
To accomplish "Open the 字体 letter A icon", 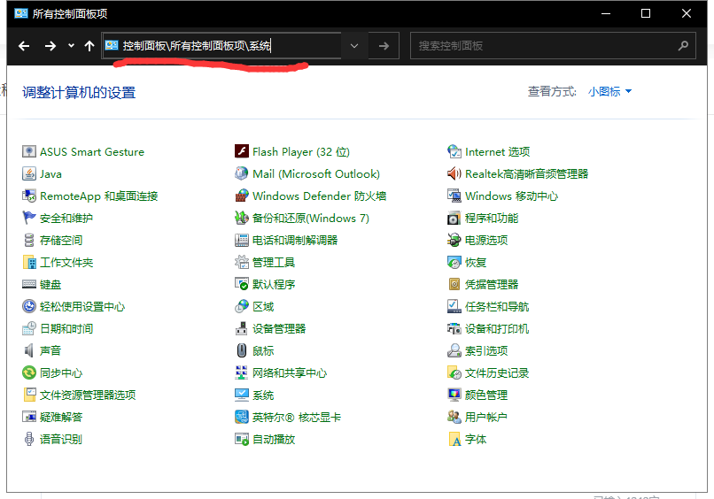I will point(454,439).
